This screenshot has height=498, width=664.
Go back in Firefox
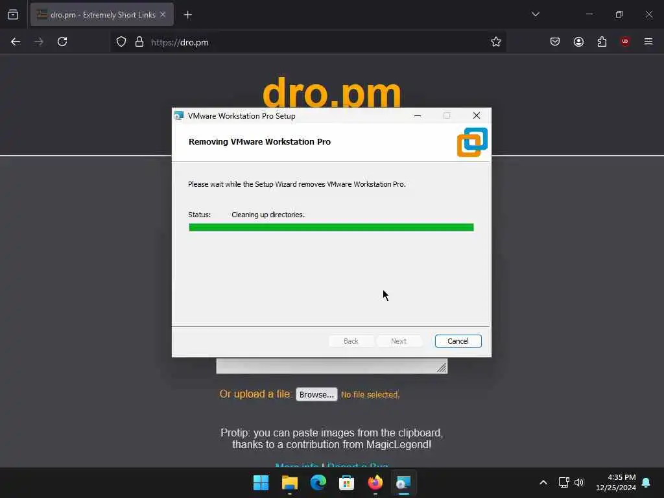pos(16,41)
